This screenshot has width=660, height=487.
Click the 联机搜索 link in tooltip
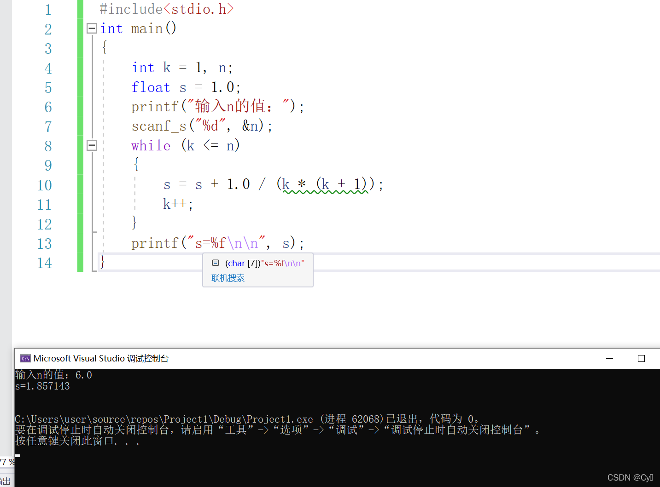(x=228, y=278)
